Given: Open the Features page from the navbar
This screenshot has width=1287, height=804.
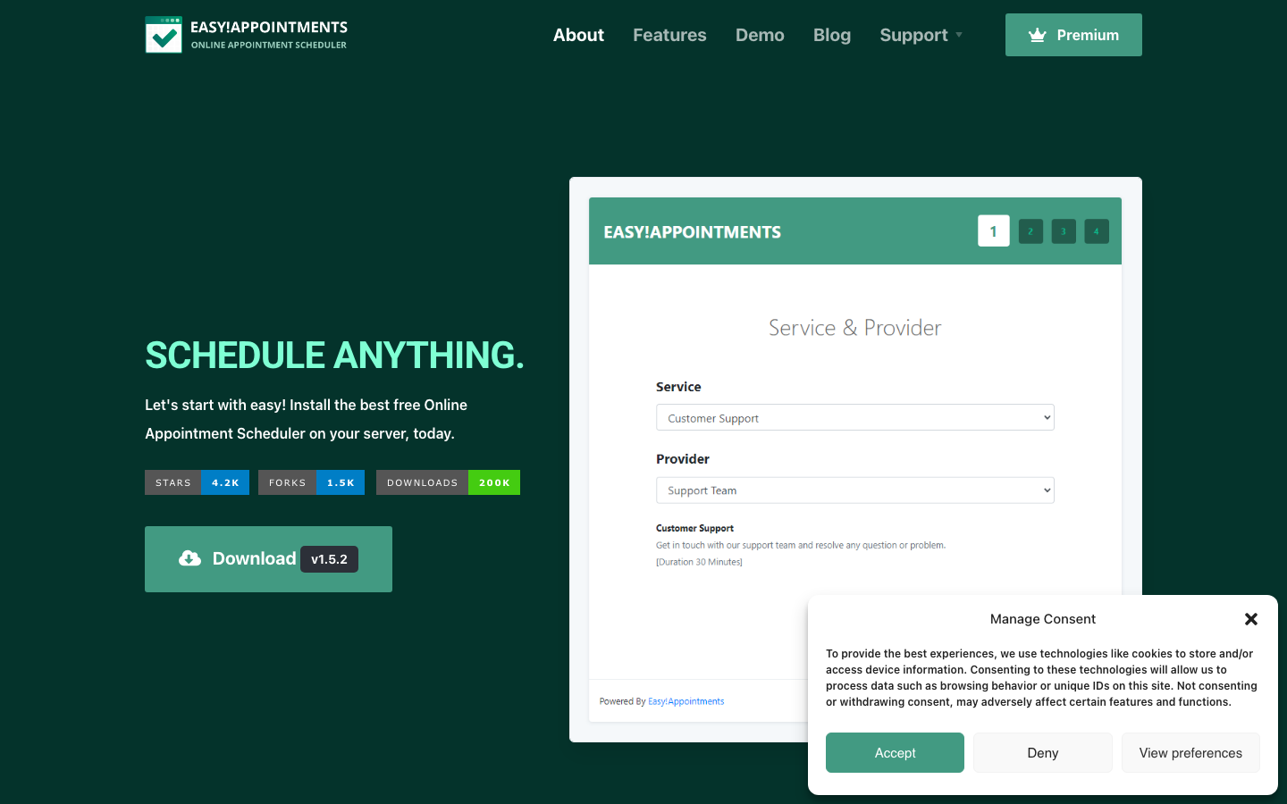Looking at the screenshot, I should coord(669,35).
